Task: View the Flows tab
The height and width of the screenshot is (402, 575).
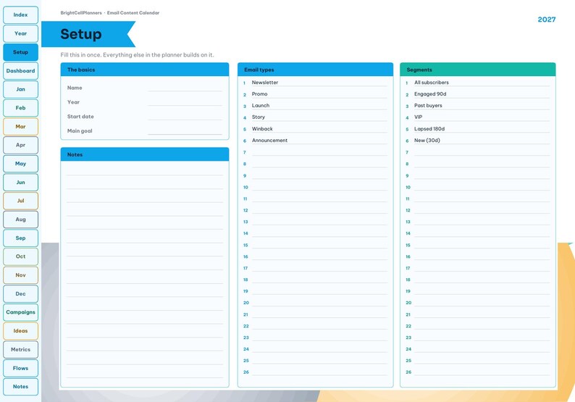Action: [20, 368]
